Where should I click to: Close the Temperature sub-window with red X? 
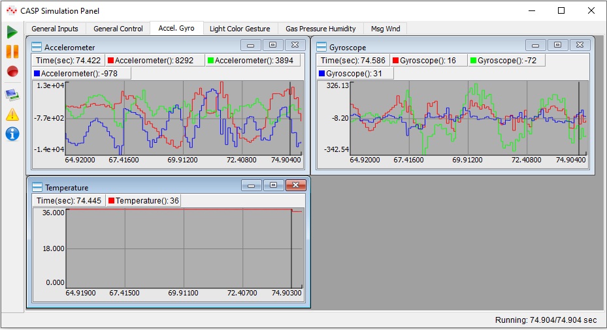point(296,185)
